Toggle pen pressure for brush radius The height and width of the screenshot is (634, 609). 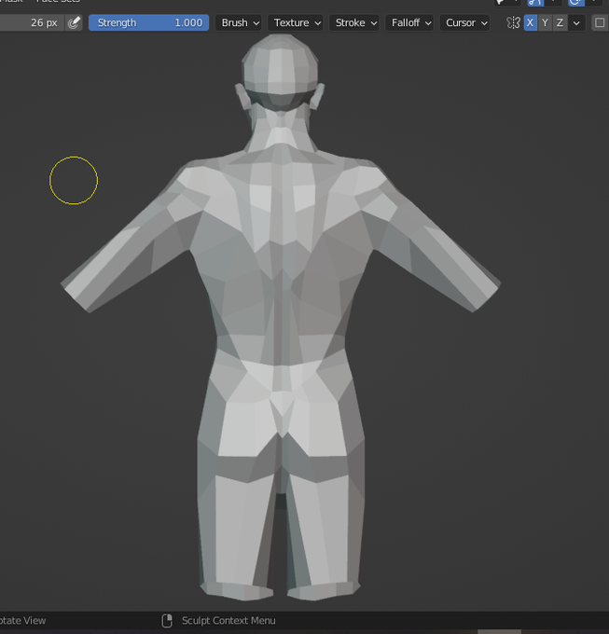tap(74, 22)
